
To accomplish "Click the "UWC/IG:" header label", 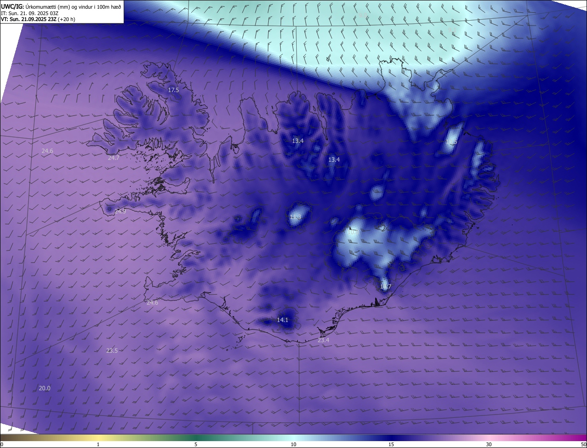I will (x=13, y=6).
